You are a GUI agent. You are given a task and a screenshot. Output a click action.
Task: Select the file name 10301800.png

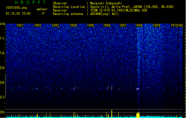tap(17, 8)
